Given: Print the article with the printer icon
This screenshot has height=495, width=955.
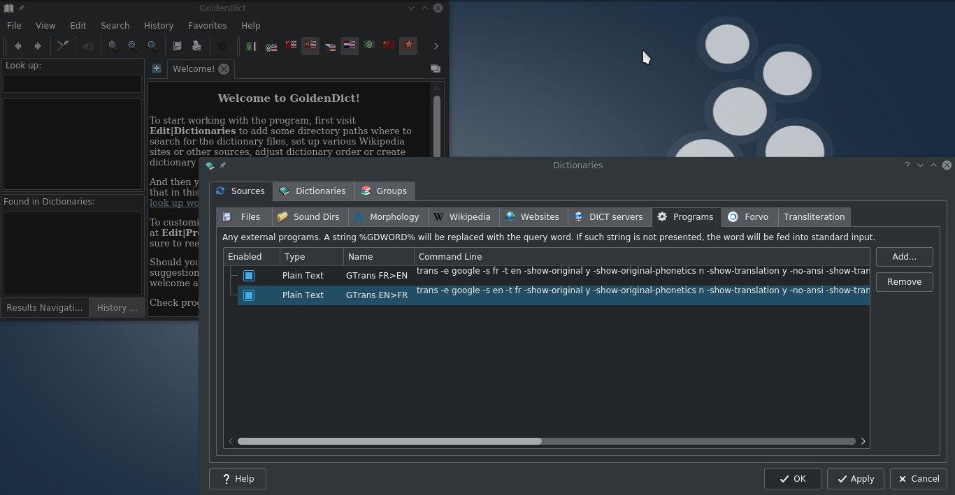Looking at the screenshot, I should point(196,46).
